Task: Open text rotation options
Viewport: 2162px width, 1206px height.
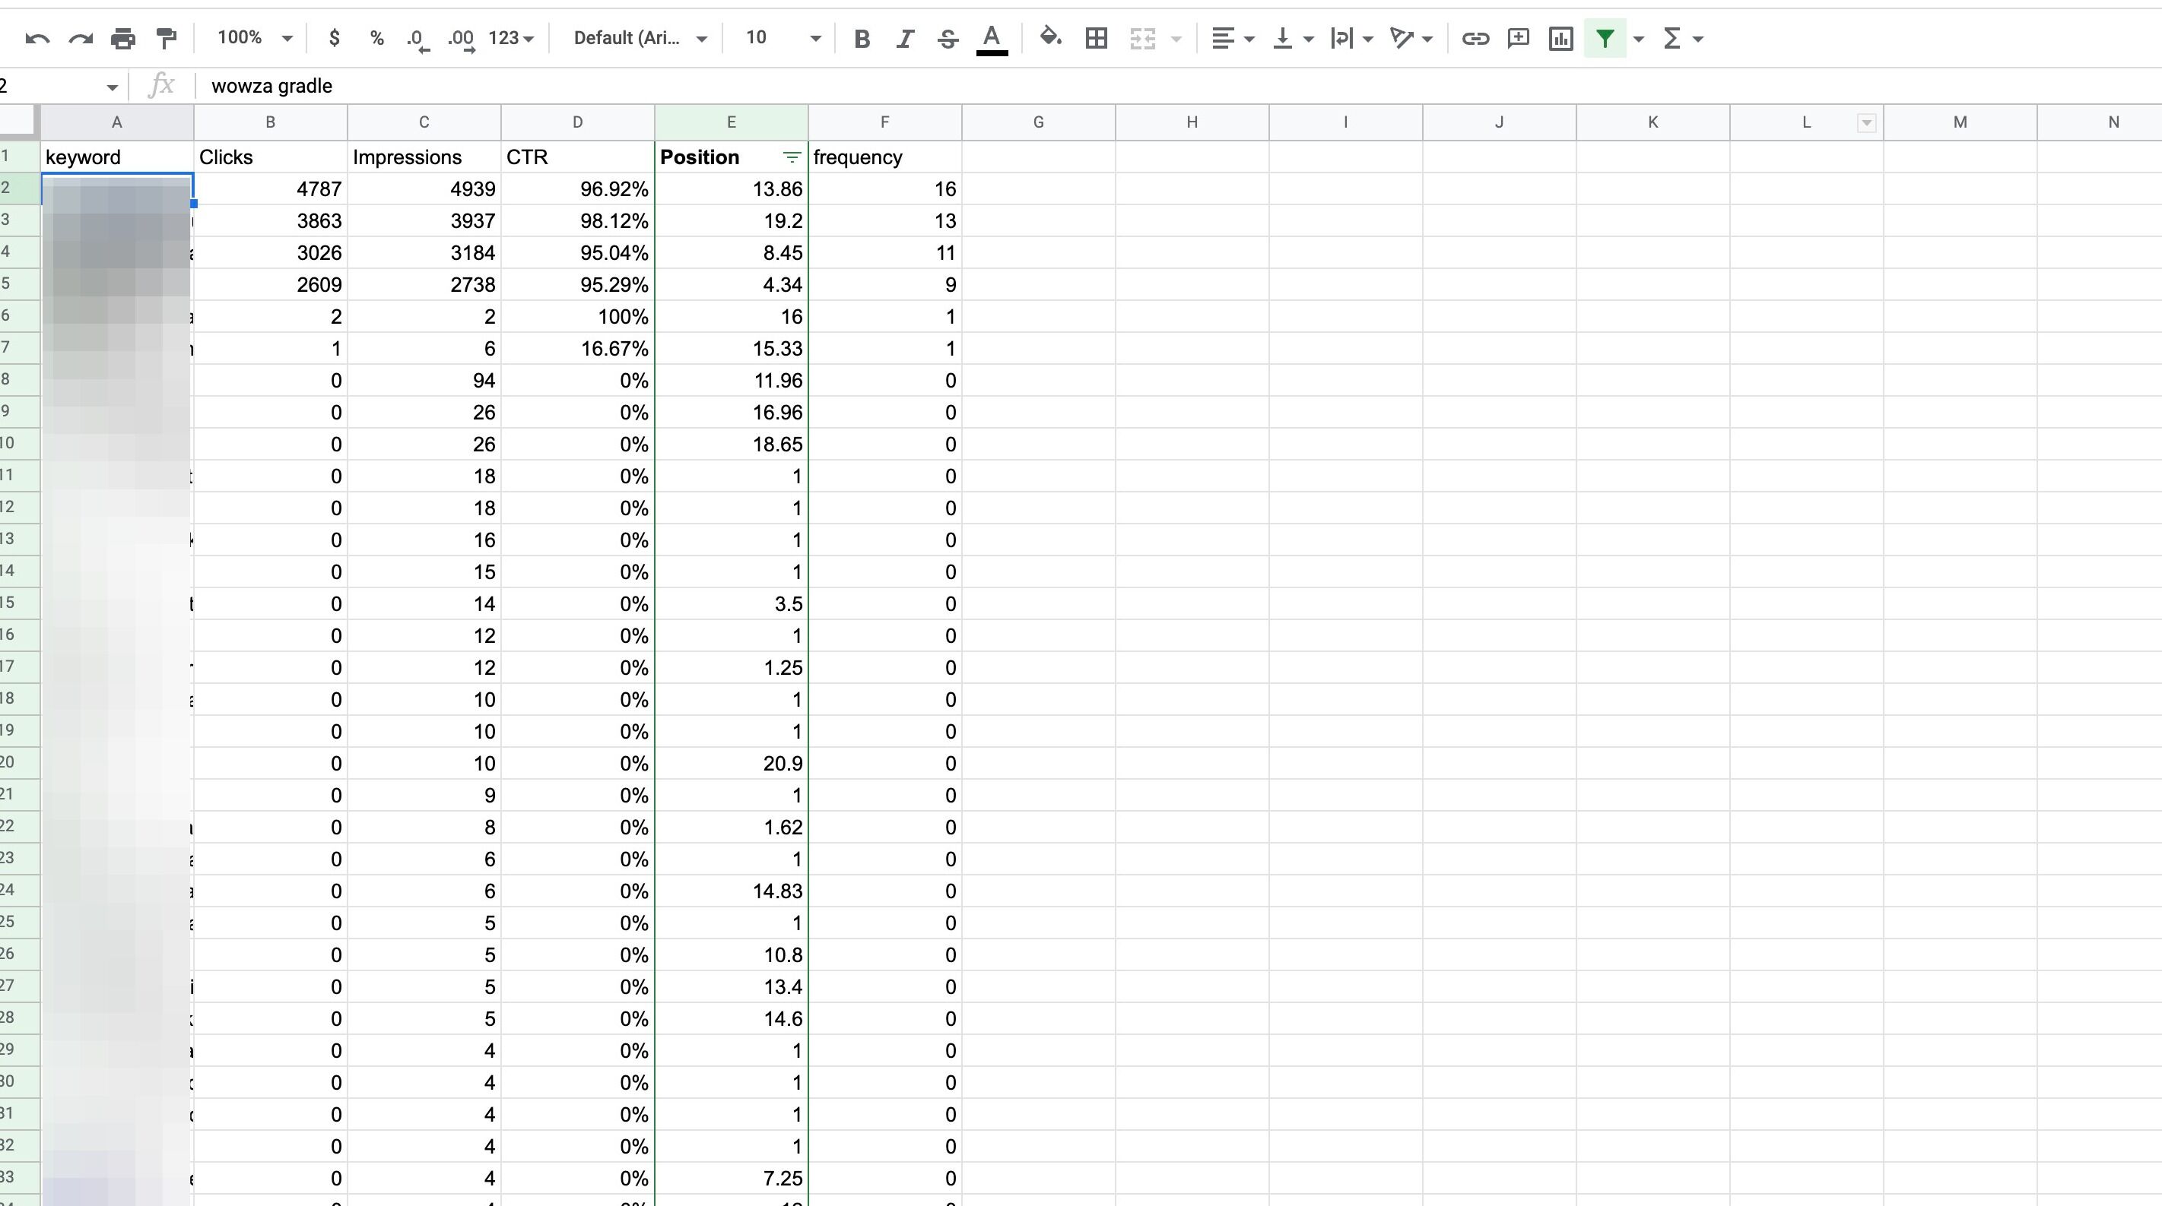Action: coord(1411,39)
